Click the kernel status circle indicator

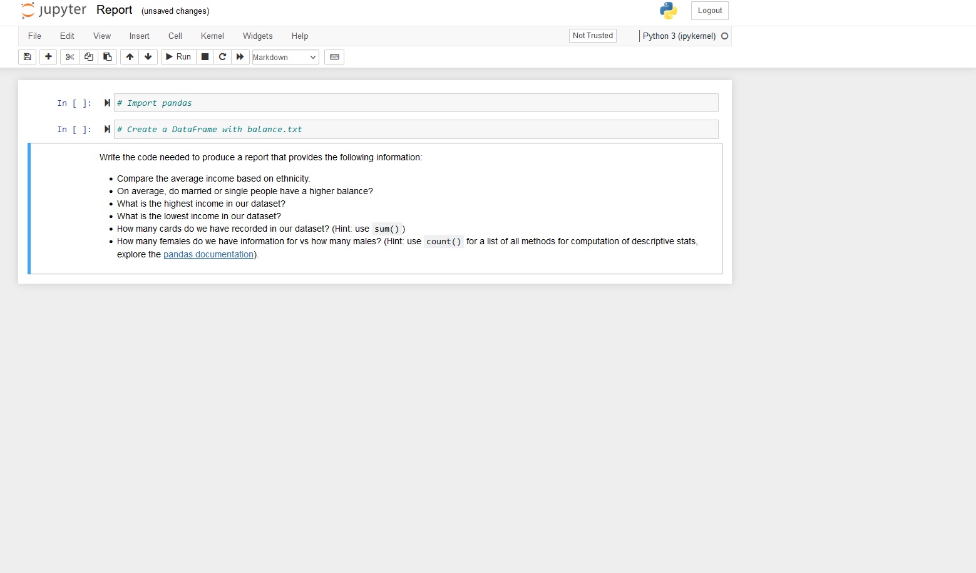tap(725, 36)
